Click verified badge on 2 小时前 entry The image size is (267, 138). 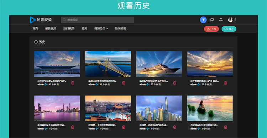pos(199,129)
